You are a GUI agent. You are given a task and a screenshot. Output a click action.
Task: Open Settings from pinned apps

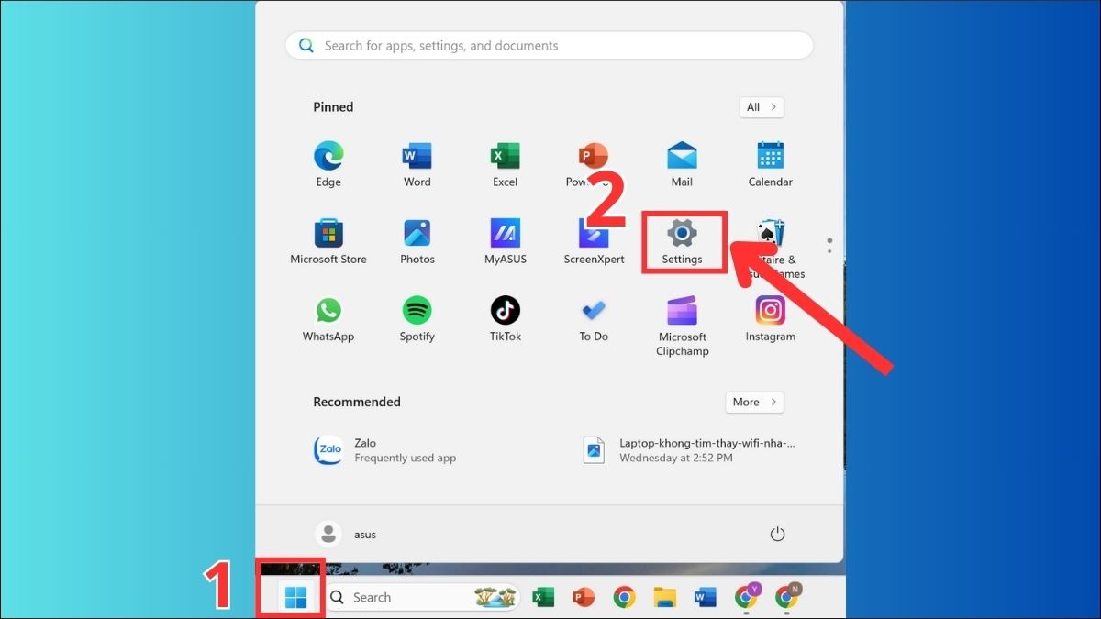682,242
